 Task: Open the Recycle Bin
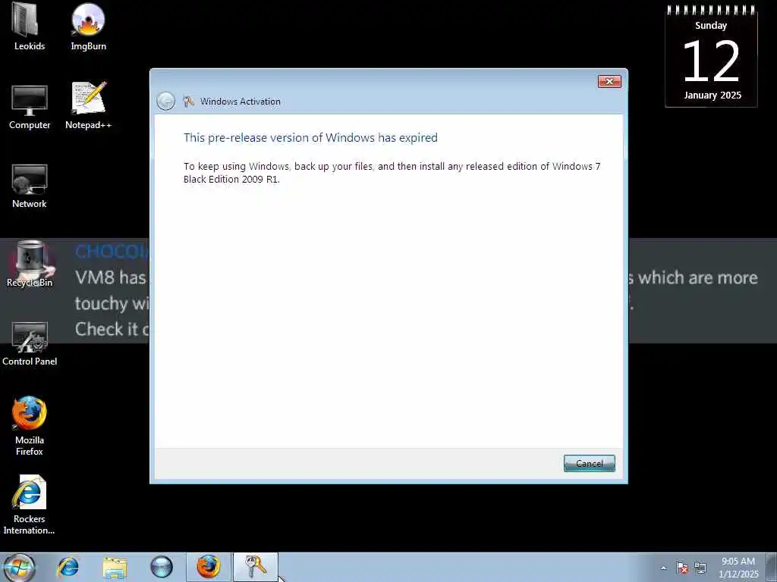30,264
